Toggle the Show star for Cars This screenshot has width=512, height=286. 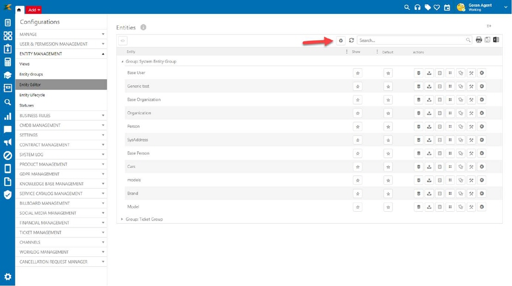click(x=357, y=167)
